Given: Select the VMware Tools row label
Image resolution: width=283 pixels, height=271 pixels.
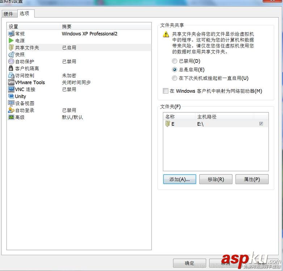Looking at the screenshot, I should pos(30,82).
